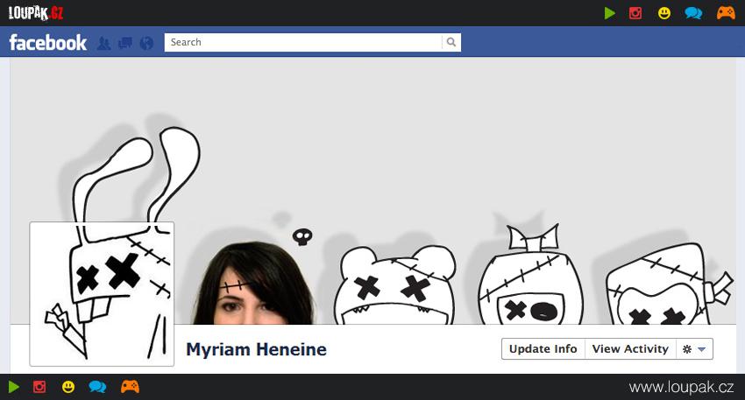Click the yellow smiley icon at top right
Screen dimensions: 745x400
tap(664, 12)
